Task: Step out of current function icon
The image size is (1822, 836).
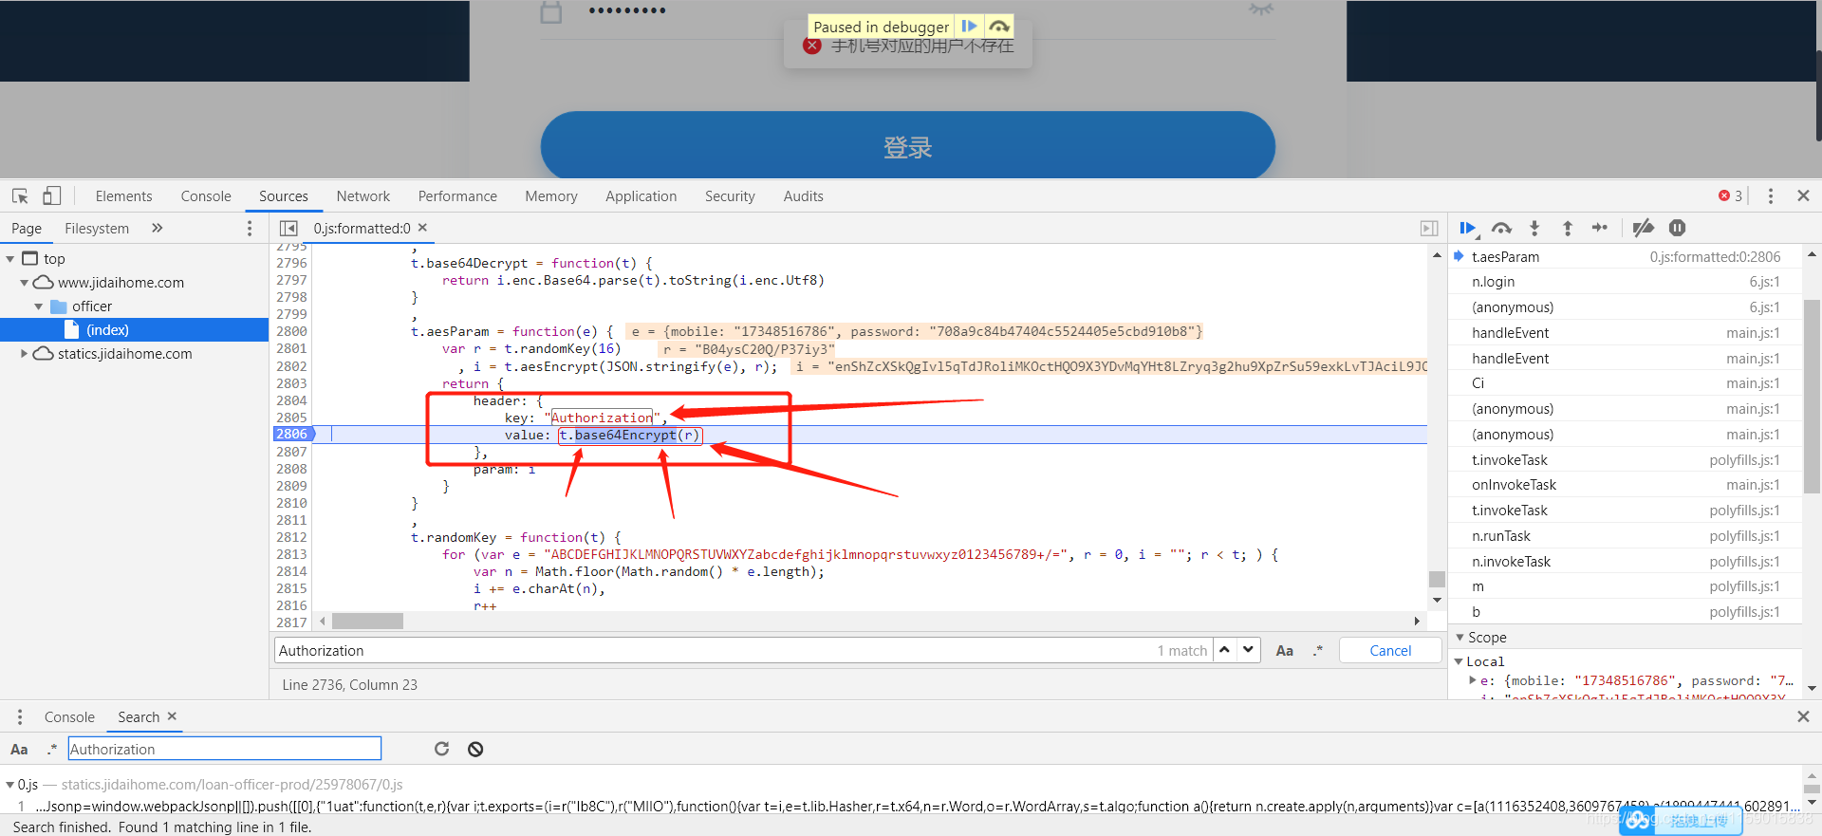Action: tap(1568, 228)
